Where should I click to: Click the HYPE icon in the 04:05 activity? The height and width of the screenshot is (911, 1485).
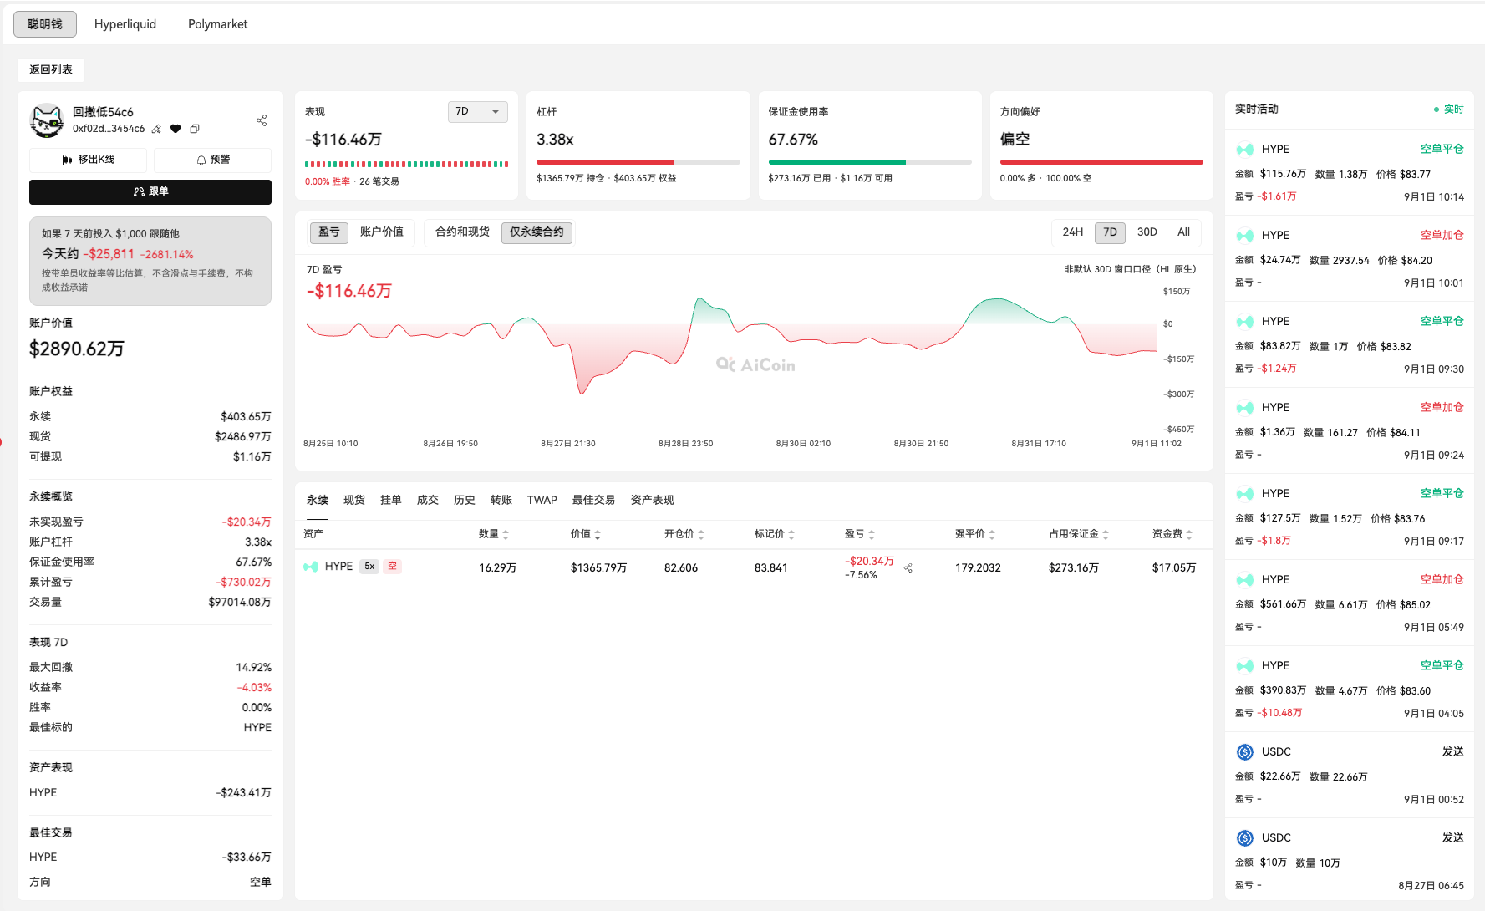pyautogui.click(x=1245, y=666)
